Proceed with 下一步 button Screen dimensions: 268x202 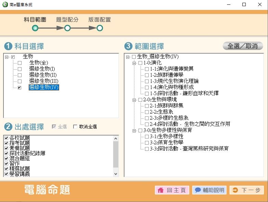[x=246, y=190]
